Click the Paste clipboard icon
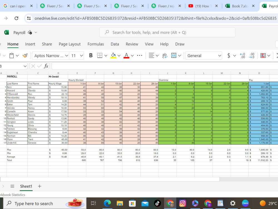 pos(11,56)
